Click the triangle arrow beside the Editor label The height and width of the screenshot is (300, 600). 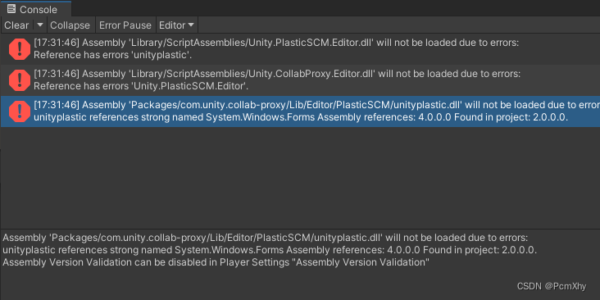190,25
